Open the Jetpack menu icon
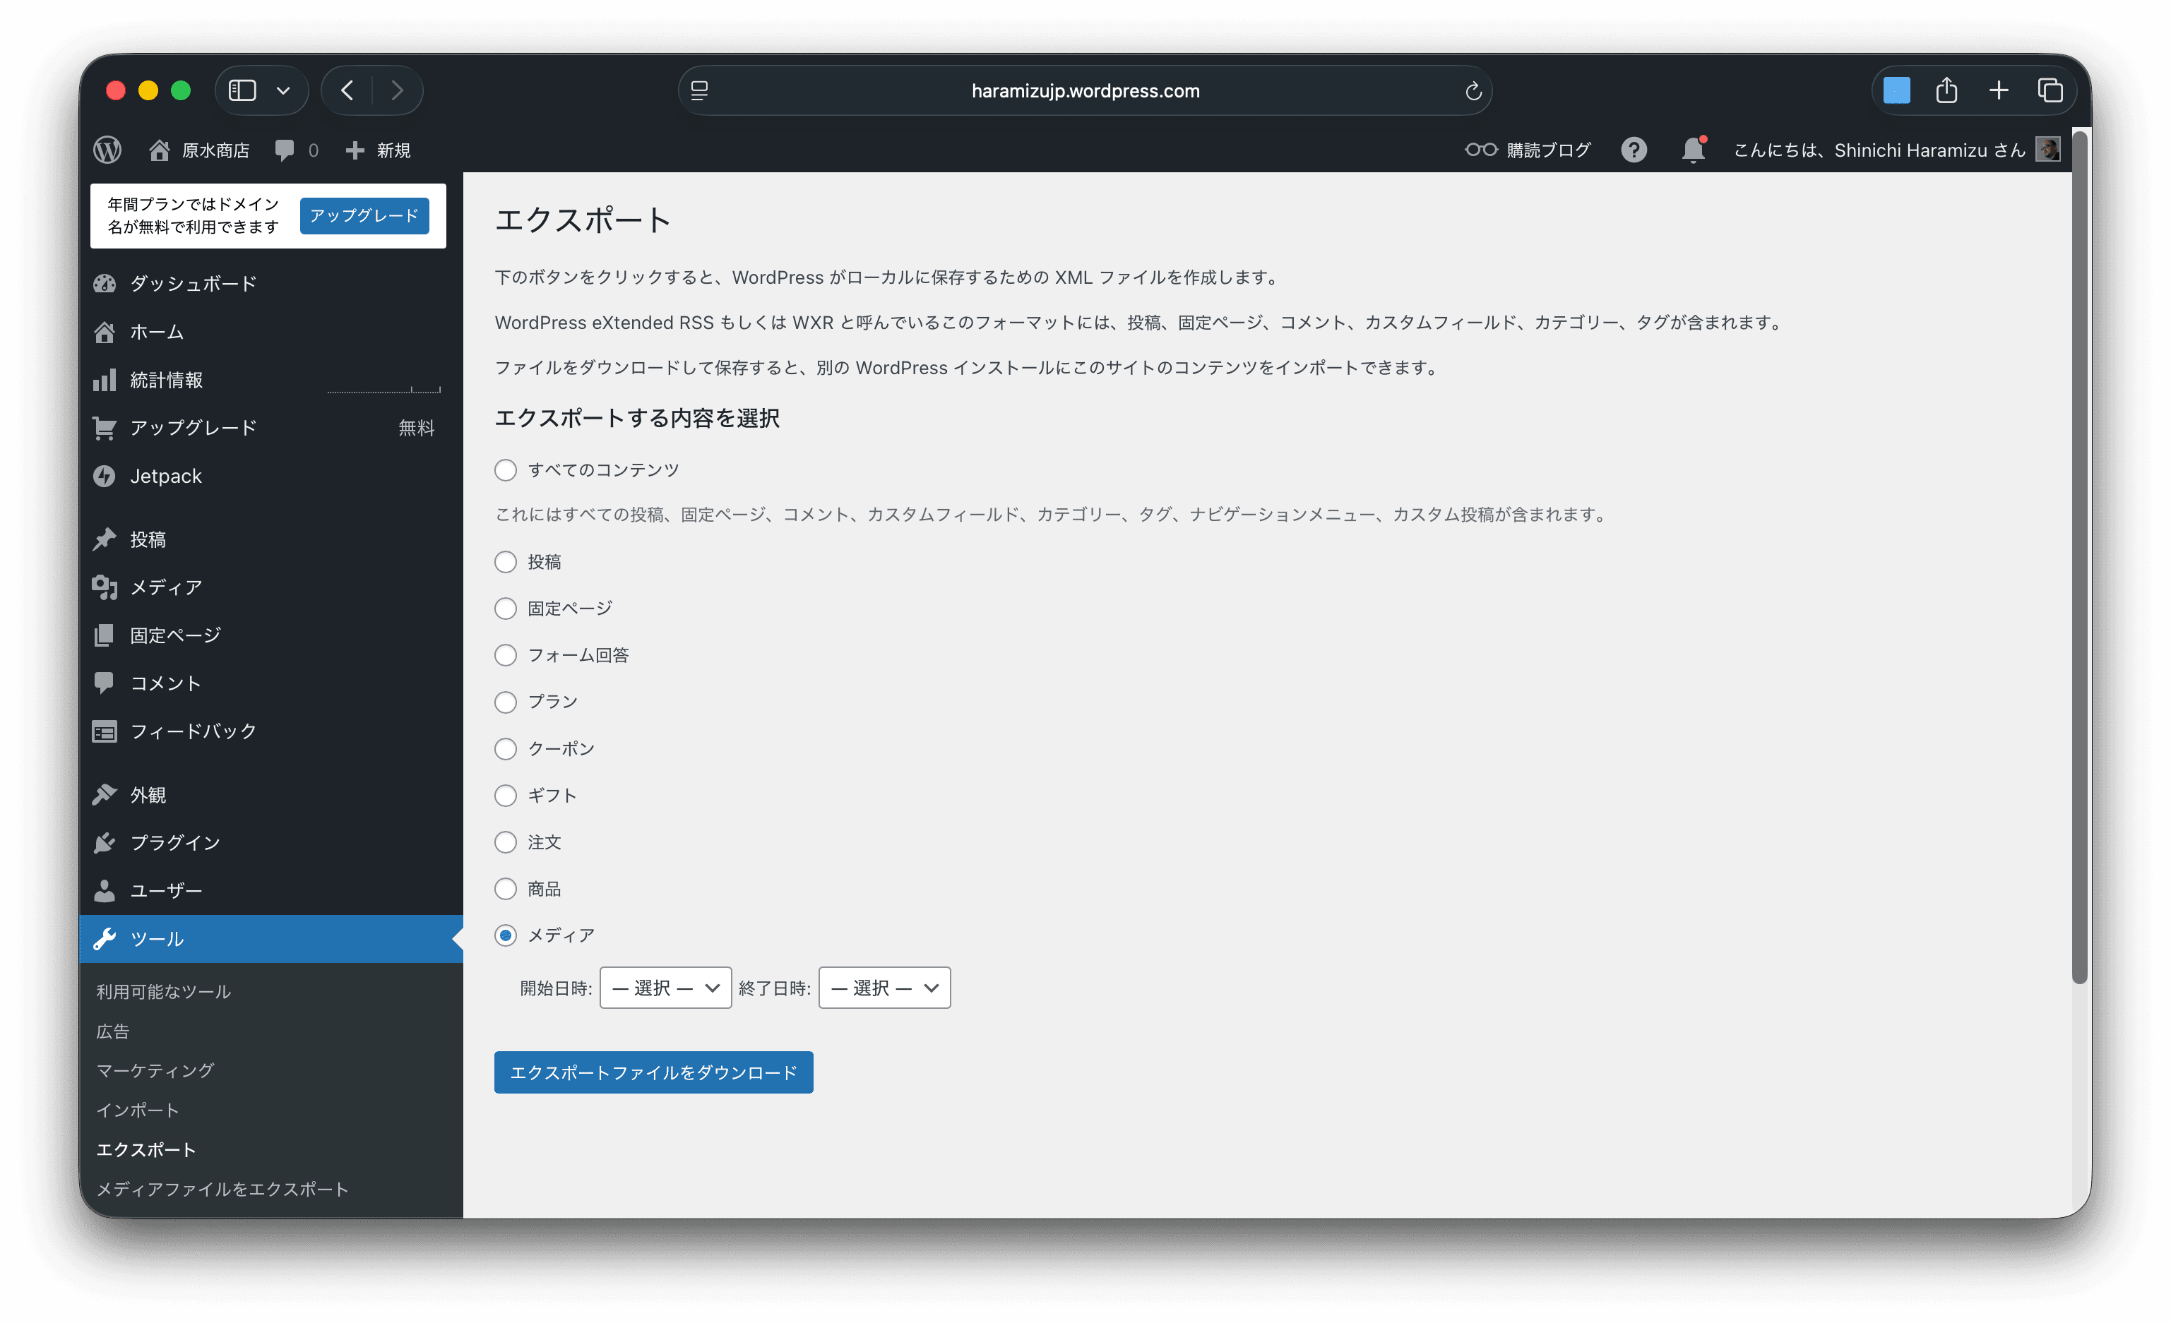The height and width of the screenshot is (1323, 2171). (105, 476)
